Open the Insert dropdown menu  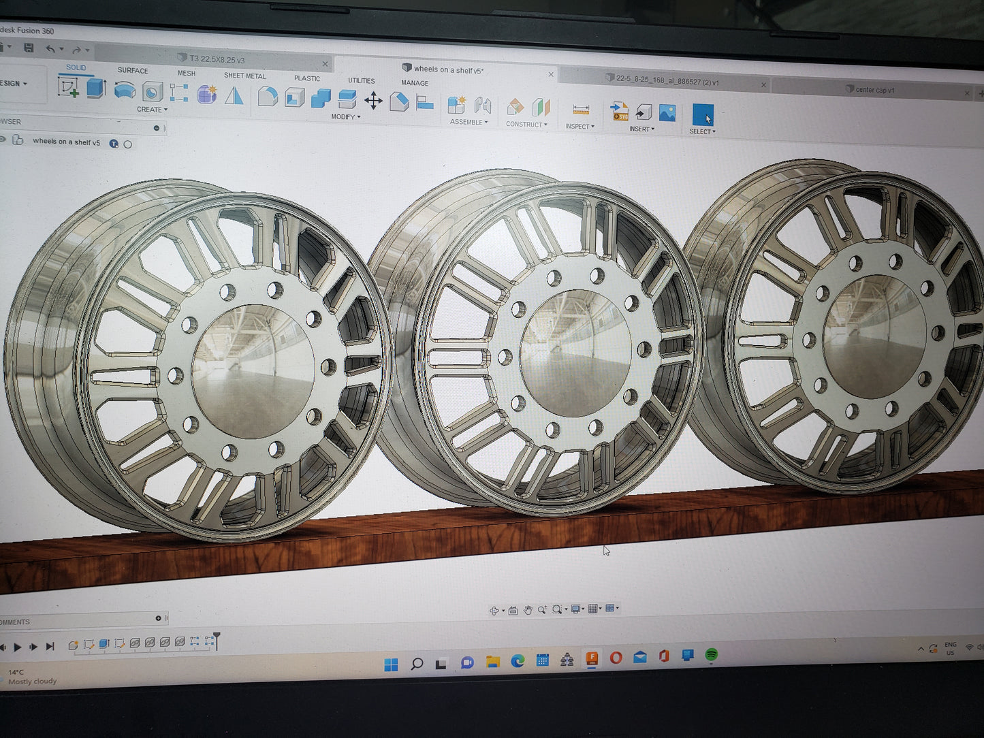point(642,129)
